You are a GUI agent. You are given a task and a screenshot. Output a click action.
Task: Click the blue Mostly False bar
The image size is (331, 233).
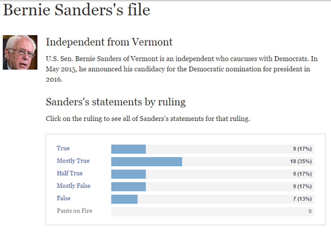(x=128, y=186)
